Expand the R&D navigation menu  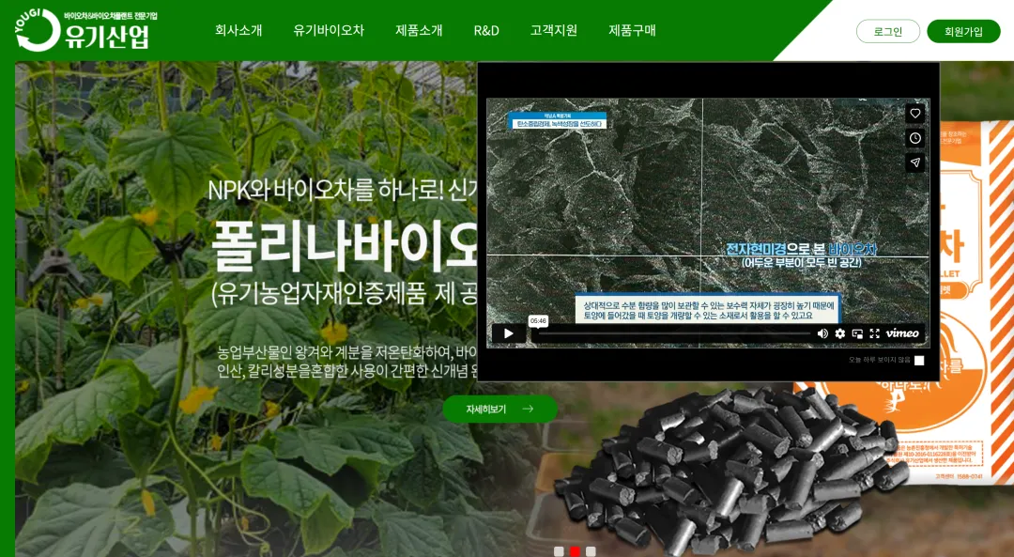click(486, 30)
